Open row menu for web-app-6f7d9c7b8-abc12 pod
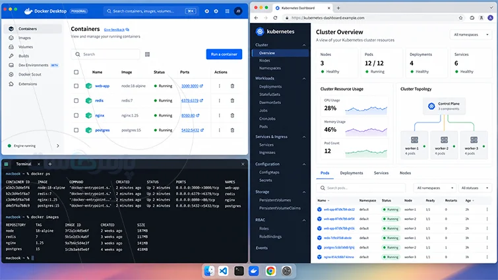This screenshot has height=280, width=498. (487, 210)
